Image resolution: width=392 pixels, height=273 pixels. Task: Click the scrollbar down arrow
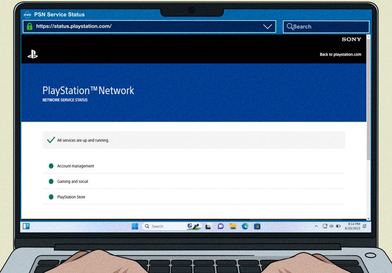368,218
